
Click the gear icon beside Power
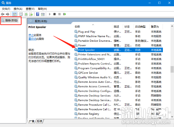[x=76, y=45]
